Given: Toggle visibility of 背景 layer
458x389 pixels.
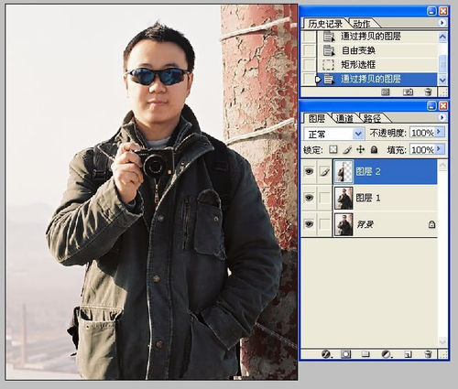Looking at the screenshot, I should (x=309, y=224).
